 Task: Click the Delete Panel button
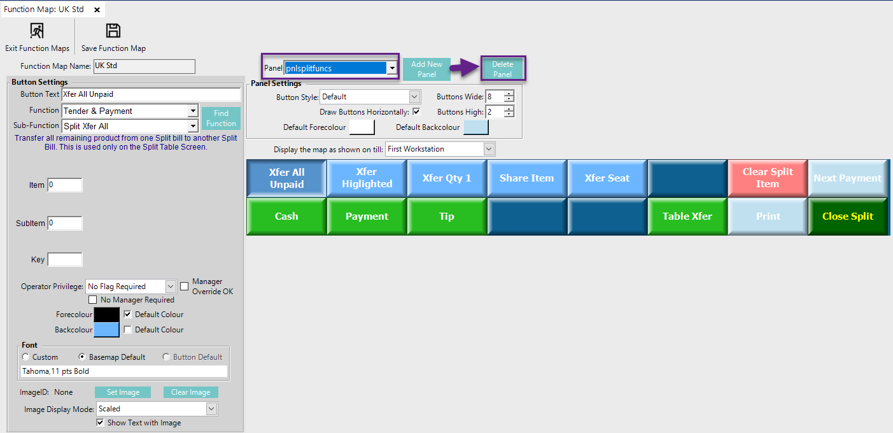point(502,69)
